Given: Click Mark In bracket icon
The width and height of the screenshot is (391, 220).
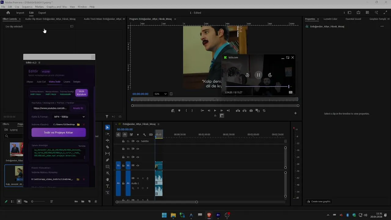Looking at the screenshot, I should coord(186,111).
